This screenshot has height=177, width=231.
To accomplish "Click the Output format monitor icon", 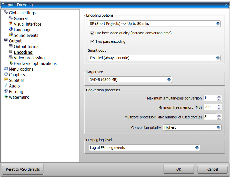I will point(11,46).
